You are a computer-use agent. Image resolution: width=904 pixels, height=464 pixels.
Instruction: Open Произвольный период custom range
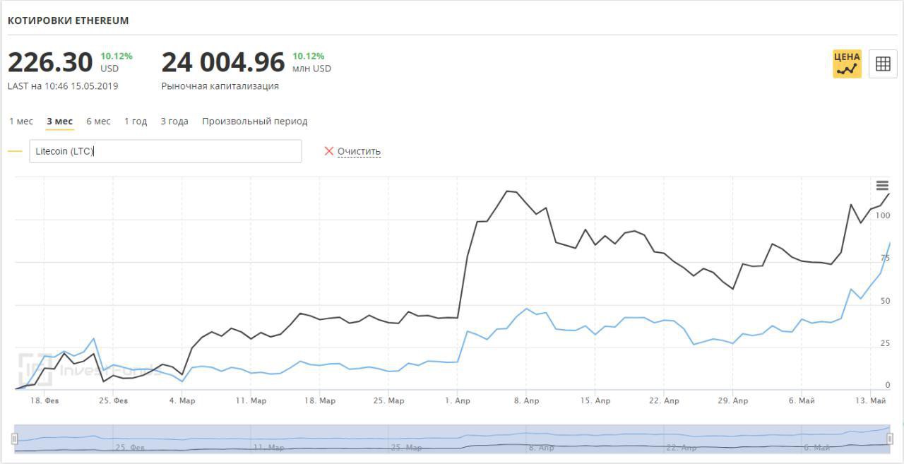click(x=255, y=121)
